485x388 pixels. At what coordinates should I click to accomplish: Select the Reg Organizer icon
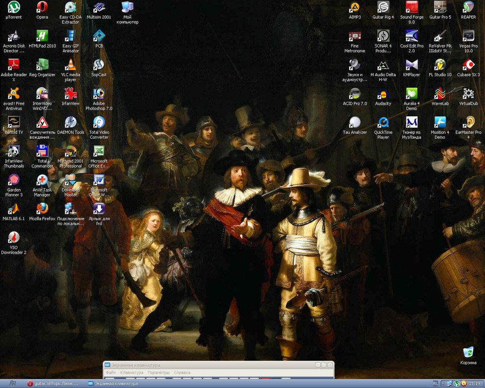click(42, 68)
